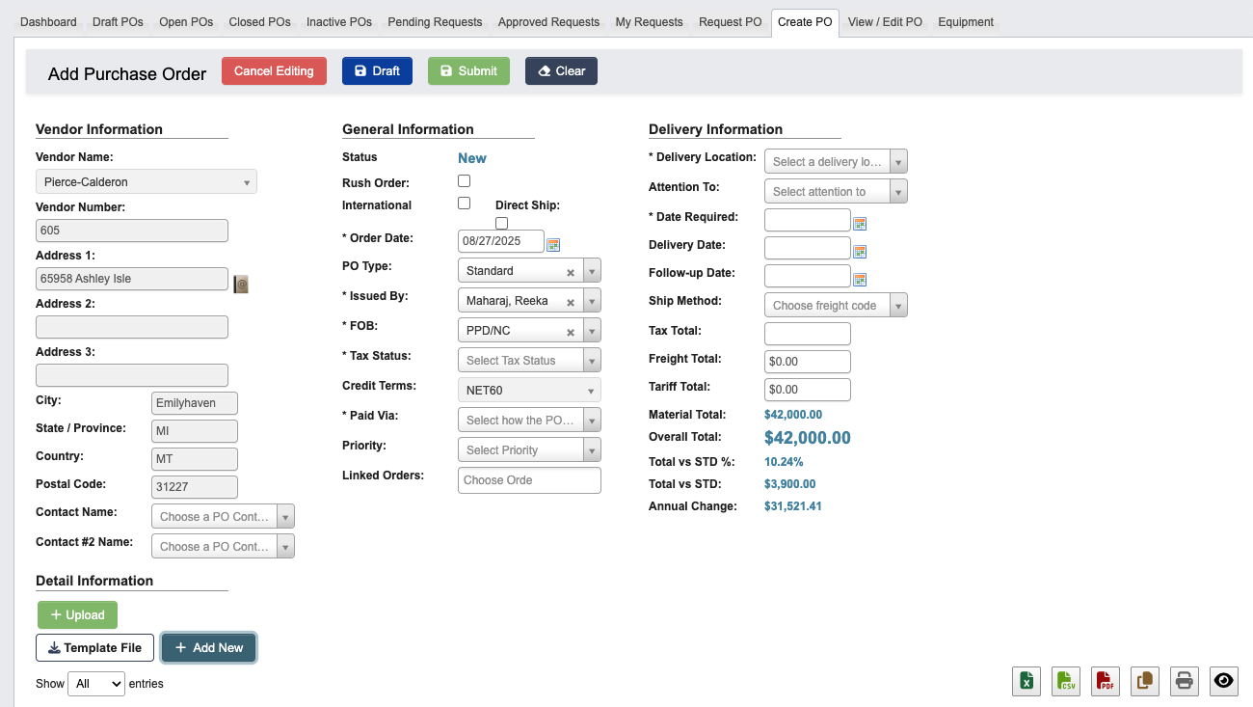Tick the Direct Ship checkbox
The image size is (1253, 707).
501,223
